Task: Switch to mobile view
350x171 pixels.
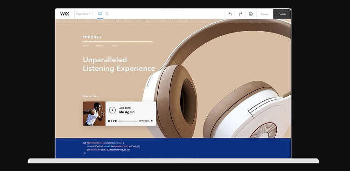Action: (107, 14)
